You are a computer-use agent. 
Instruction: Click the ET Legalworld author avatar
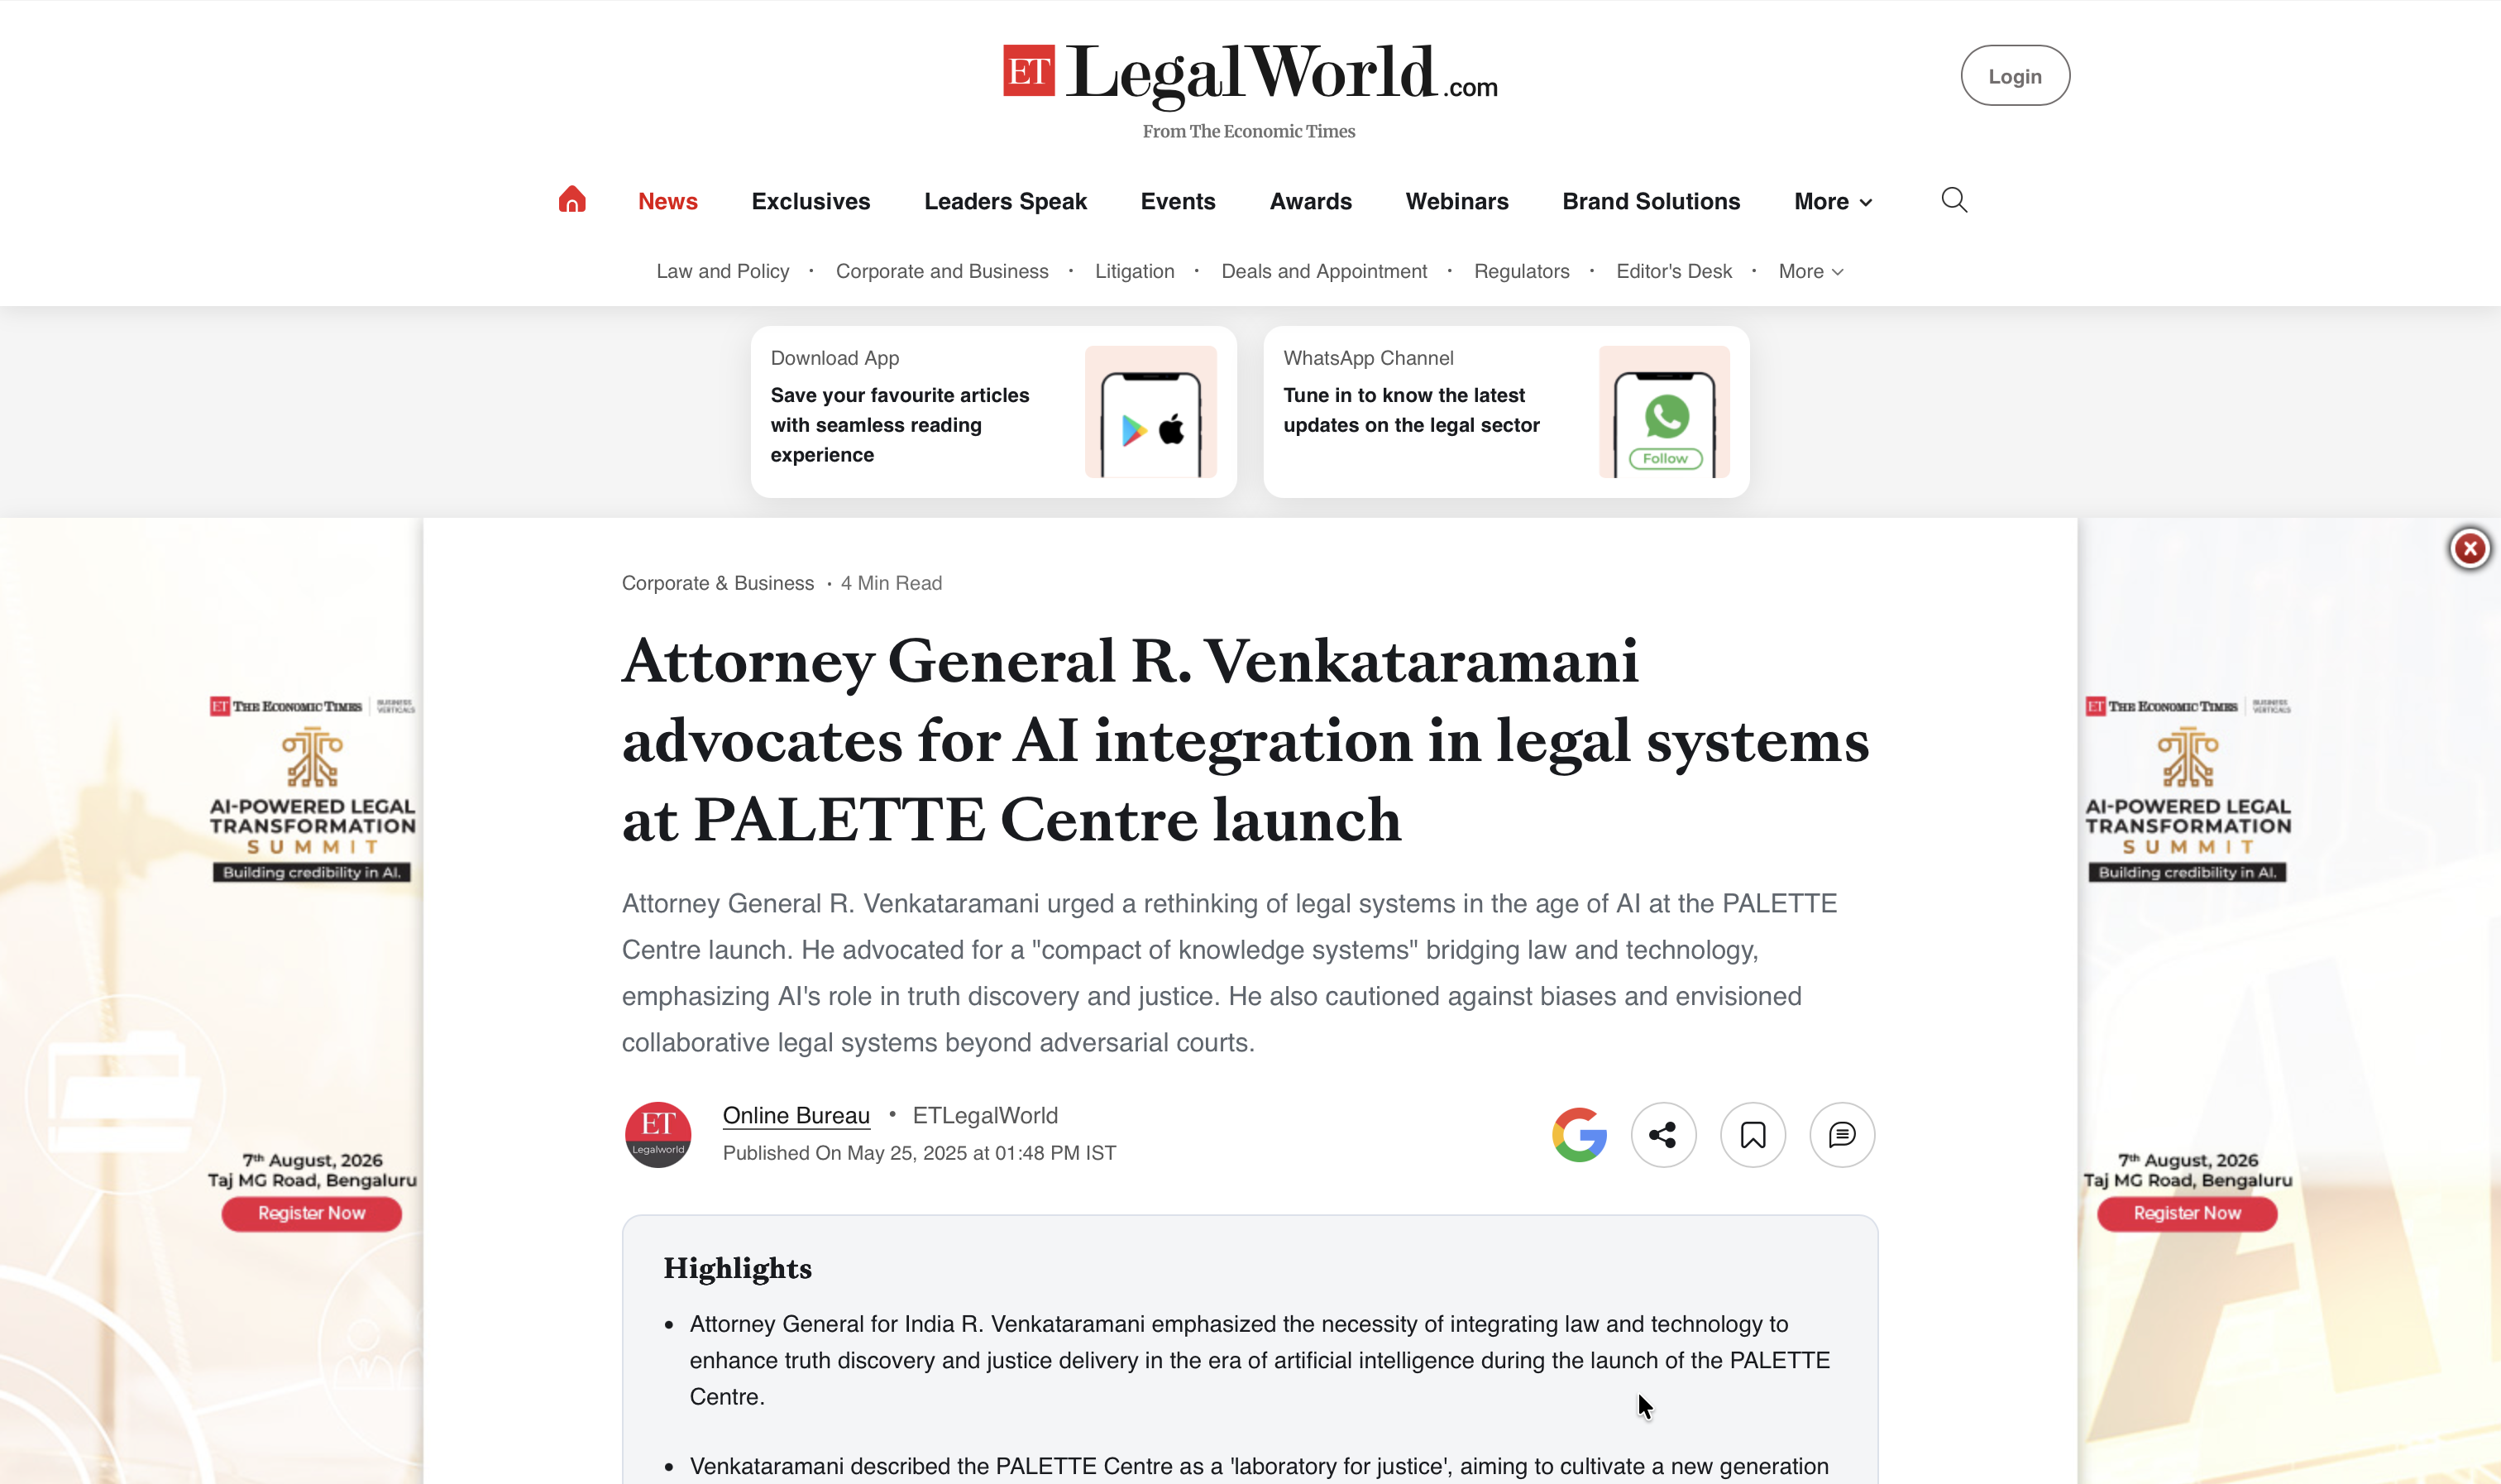coord(658,1134)
